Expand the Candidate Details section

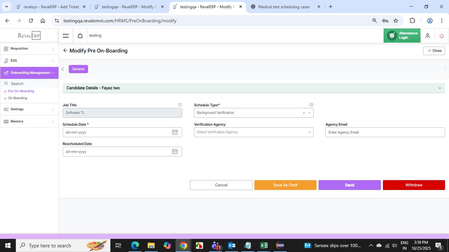tap(440, 88)
